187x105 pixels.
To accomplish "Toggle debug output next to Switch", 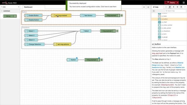I will tap(102, 60).
